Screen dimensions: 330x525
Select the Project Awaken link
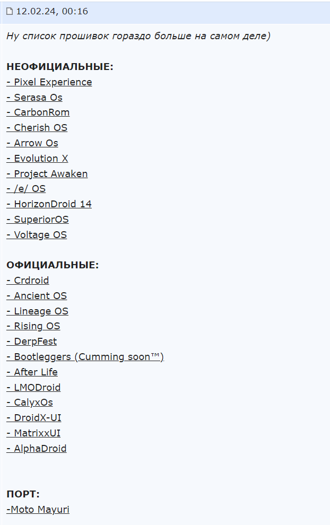[x=47, y=174]
